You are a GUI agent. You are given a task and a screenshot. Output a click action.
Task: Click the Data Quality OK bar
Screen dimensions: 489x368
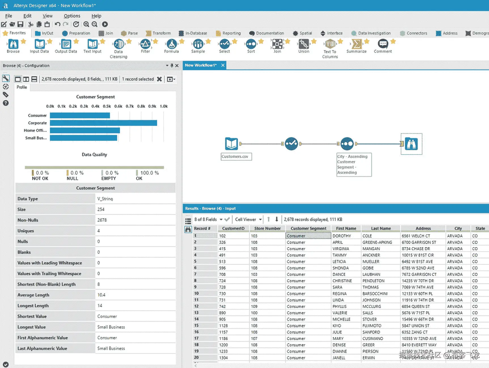tap(94, 167)
